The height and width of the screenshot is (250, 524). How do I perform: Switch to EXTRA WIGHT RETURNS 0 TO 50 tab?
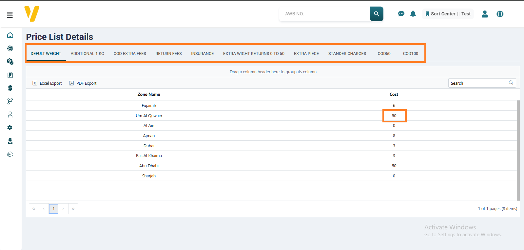254,54
